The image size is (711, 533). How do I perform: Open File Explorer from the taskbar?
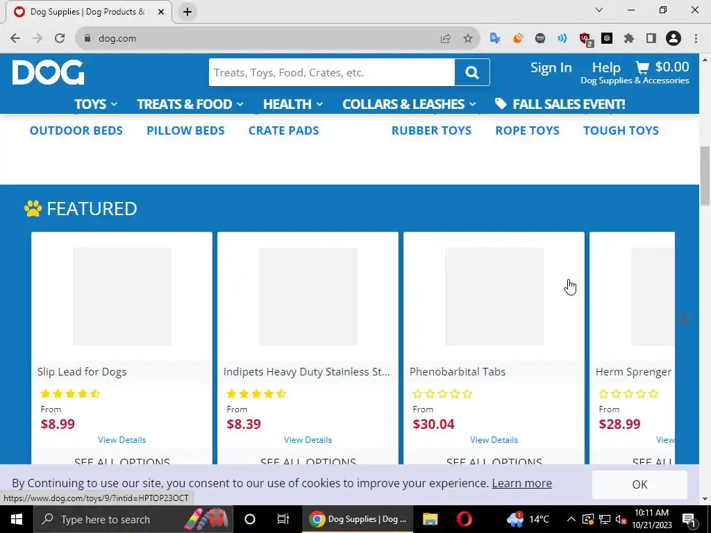430,519
